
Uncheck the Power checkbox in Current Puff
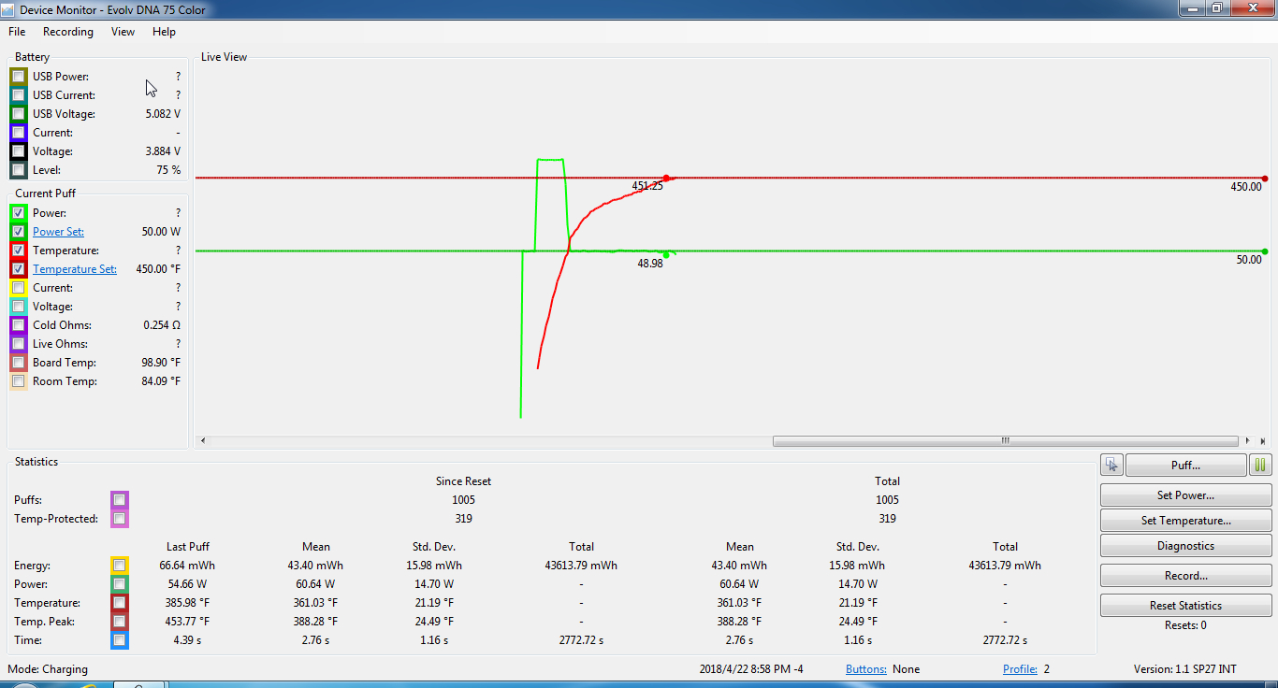pyautogui.click(x=19, y=213)
